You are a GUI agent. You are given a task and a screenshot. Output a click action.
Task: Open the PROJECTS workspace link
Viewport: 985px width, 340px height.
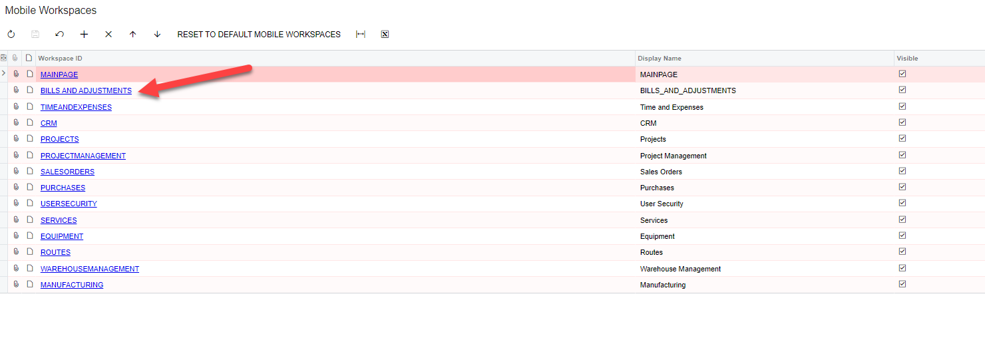[60, 139]
